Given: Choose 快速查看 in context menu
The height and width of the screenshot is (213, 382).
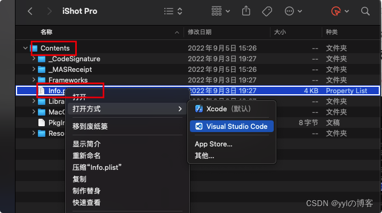Looking at the screenshot, I should tap(128, 202).
